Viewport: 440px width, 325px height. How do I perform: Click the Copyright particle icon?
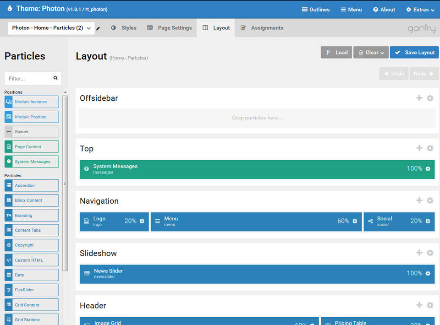[x=9, y=245]
